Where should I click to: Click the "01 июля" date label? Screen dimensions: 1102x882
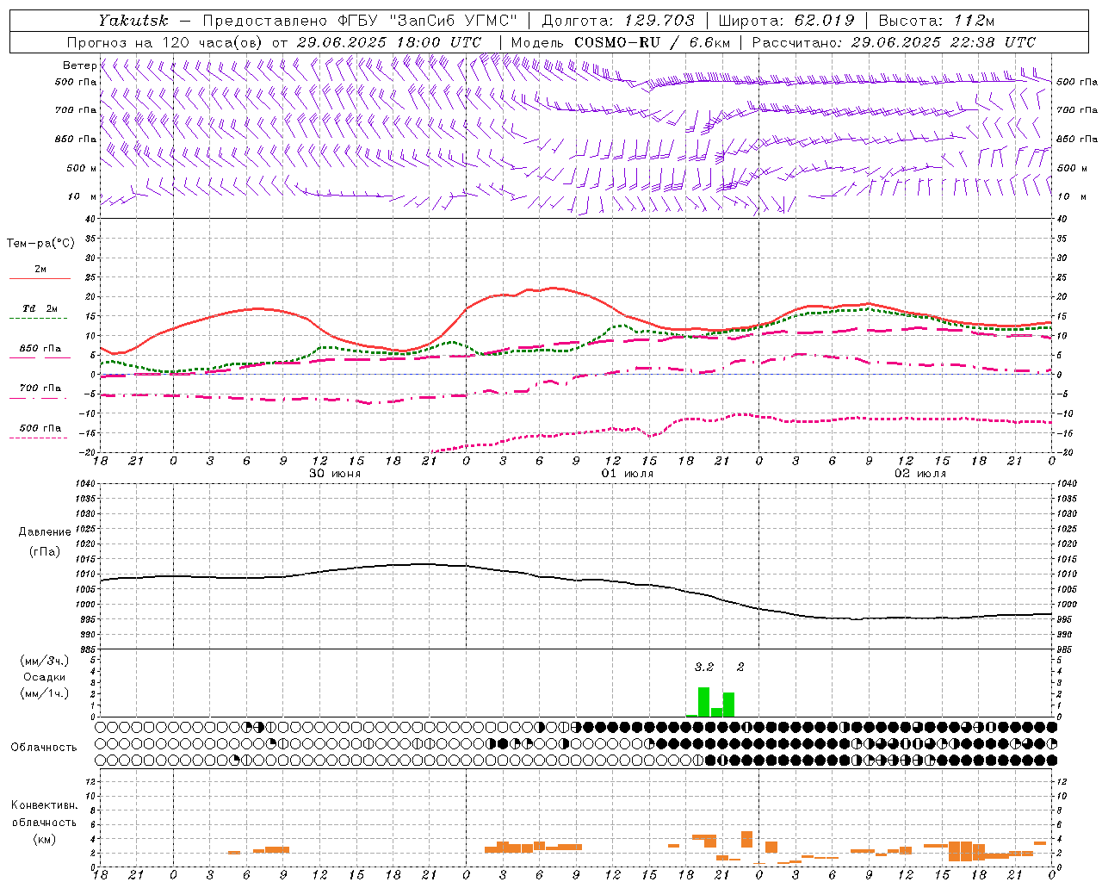[x=628, y=474]
